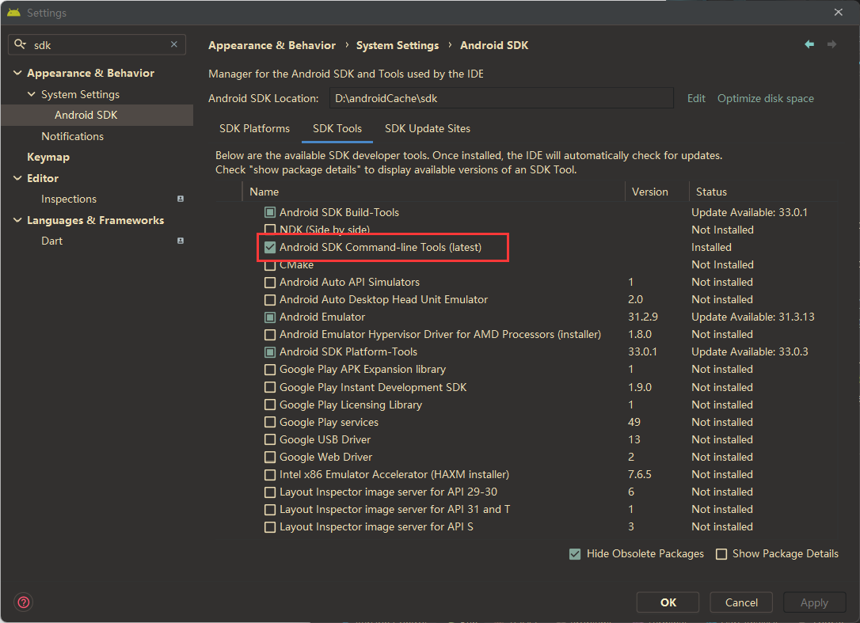Click the Inspections project-level settings icon
860x623 pixels.
point(181,199)
